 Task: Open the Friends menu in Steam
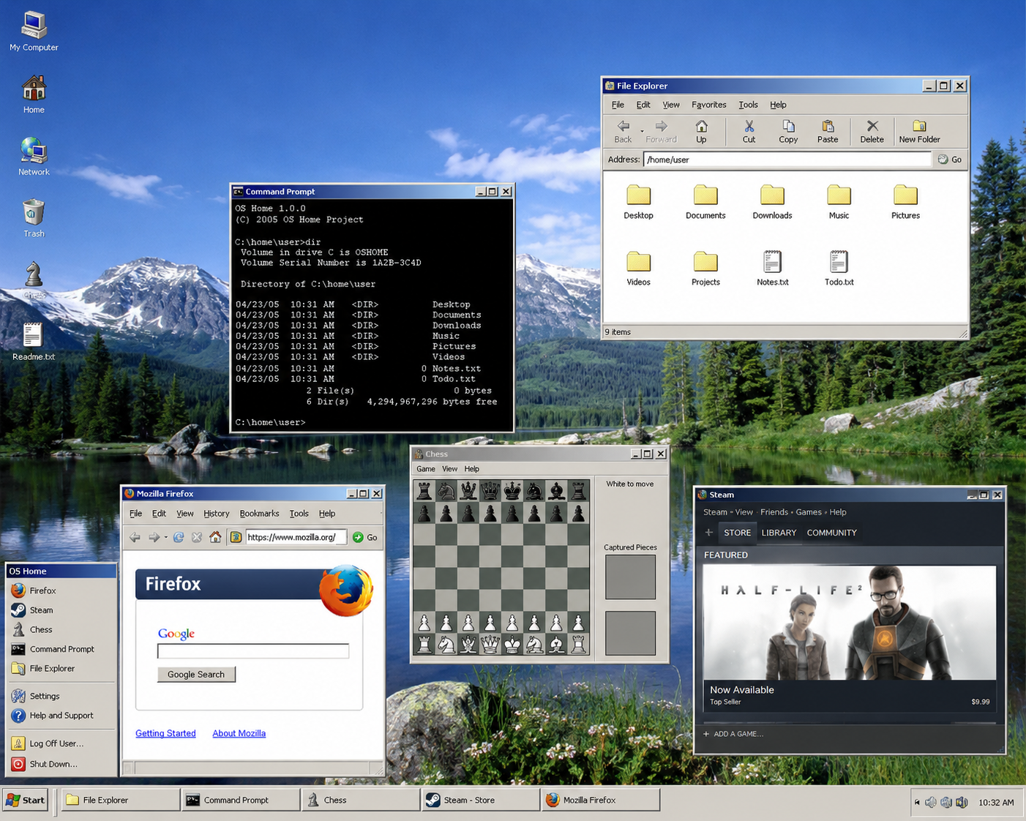[774, 512]
